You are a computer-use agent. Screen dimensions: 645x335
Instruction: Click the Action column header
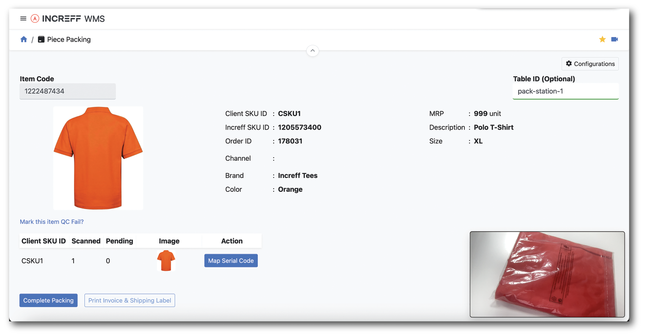[232, 241]
